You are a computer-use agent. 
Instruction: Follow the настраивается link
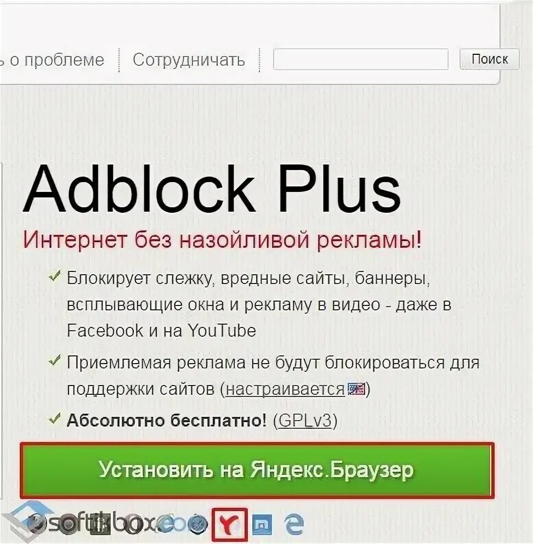285,389
